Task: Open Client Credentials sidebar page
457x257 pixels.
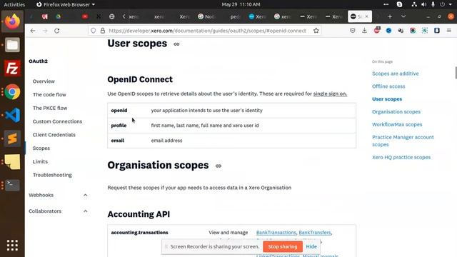Action: click(54, 135)
